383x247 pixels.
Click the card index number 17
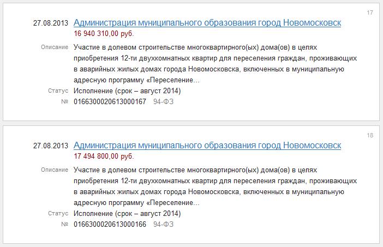click(370, 12)
